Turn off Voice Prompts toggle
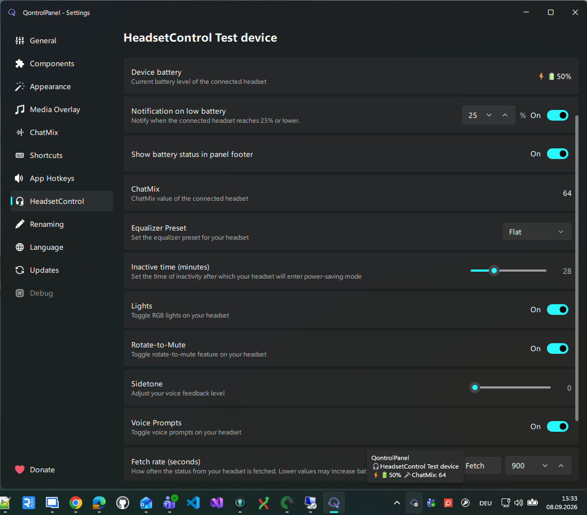587x515 pixels. click(558, 426)
